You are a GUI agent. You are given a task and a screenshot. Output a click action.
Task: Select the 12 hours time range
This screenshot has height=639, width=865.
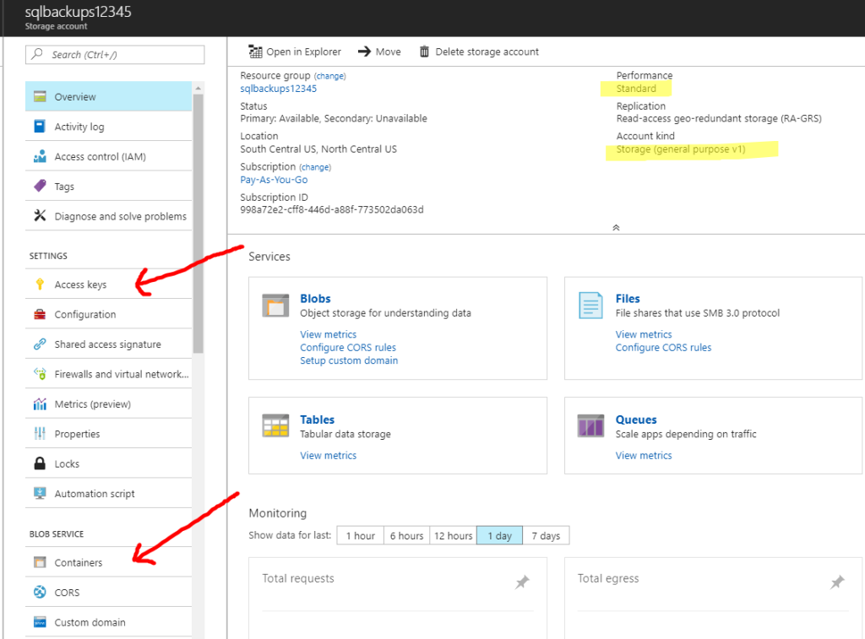[453, 535]
